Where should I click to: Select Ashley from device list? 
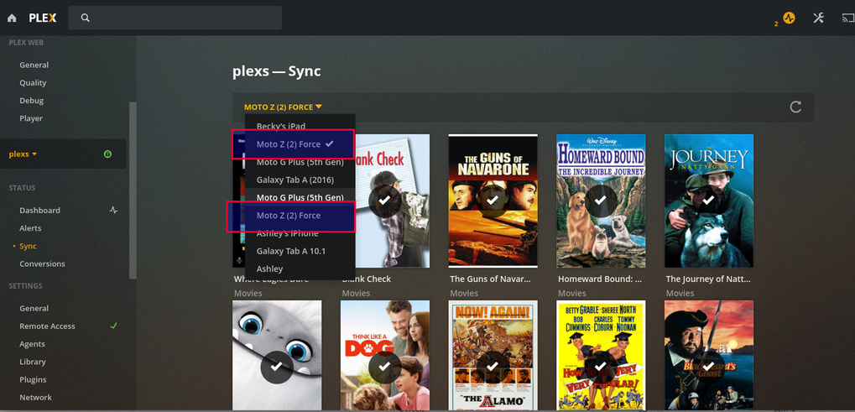(x=300, y=269)
